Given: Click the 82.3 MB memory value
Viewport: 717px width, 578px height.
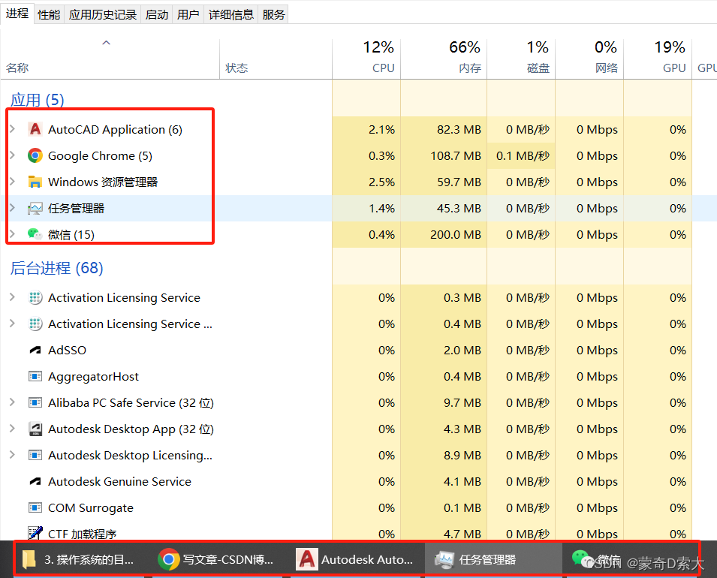Looking at the screenshot, I should coord(459,129).
